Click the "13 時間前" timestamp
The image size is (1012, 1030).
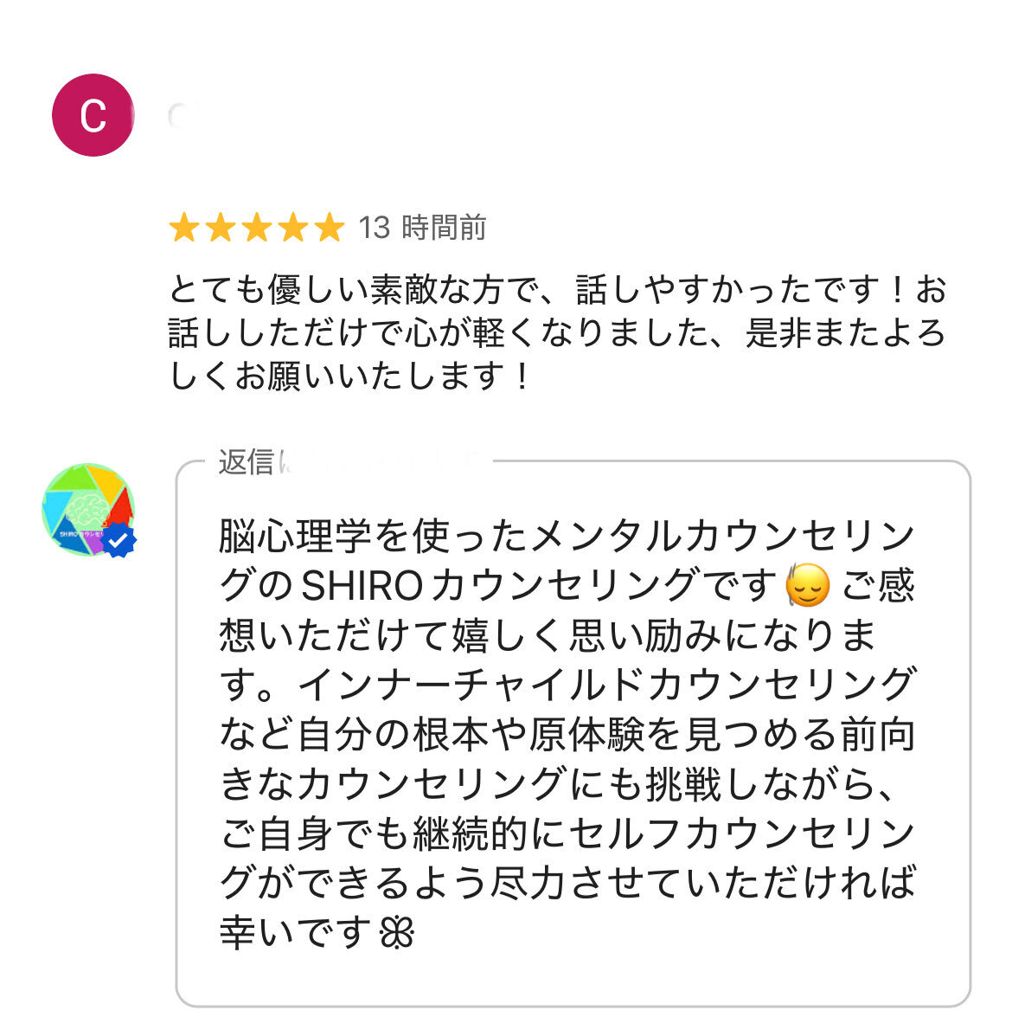422,228
